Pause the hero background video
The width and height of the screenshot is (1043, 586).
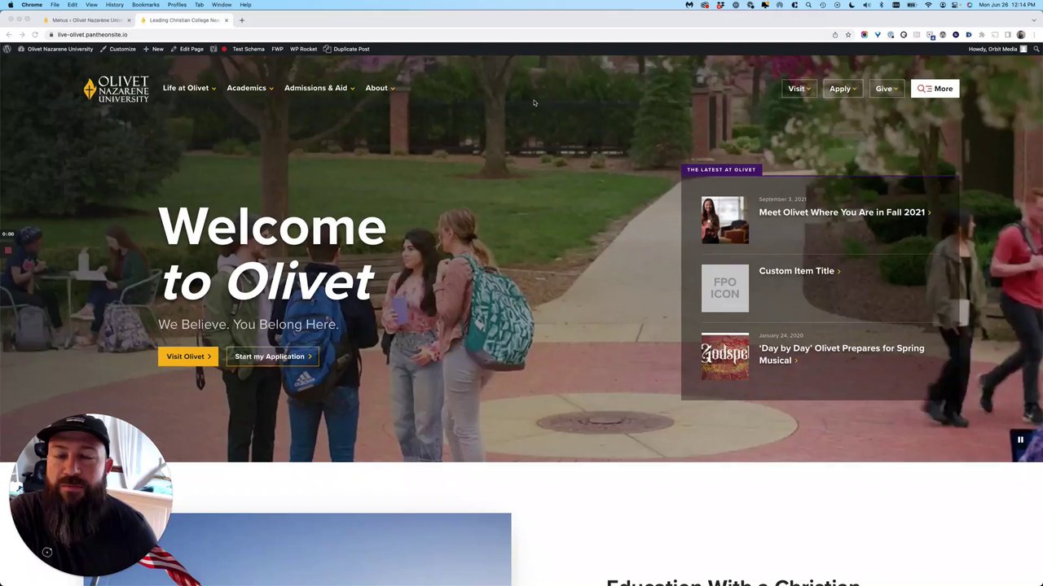tap(1020, 439)
